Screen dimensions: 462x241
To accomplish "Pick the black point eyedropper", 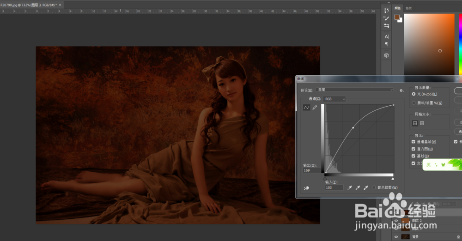I will tap(350, 188).
